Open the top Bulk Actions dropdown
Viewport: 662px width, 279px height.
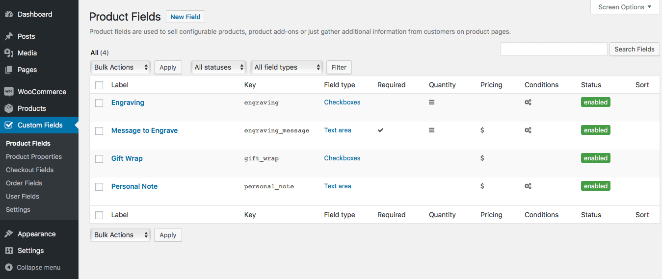[120, 67]
